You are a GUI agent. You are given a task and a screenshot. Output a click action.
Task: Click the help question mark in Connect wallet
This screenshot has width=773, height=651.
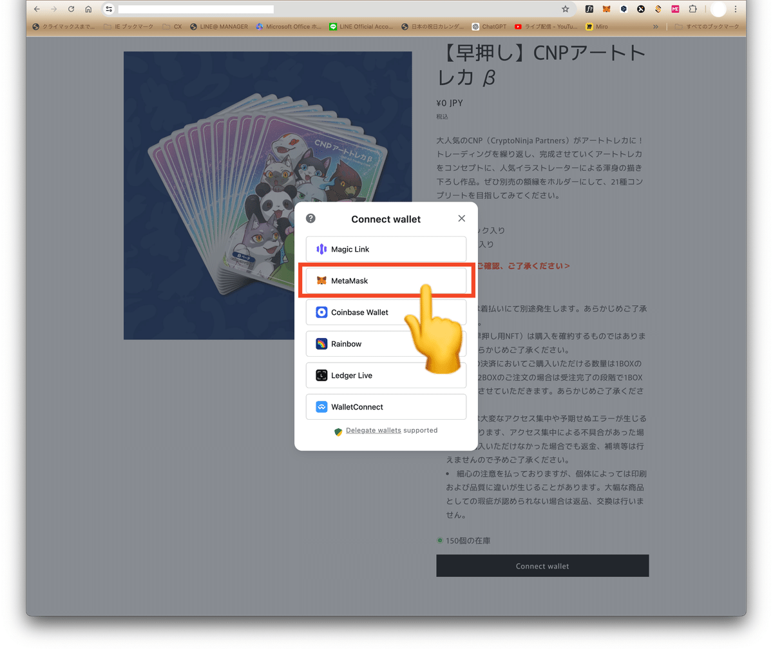tap(310, 218)
